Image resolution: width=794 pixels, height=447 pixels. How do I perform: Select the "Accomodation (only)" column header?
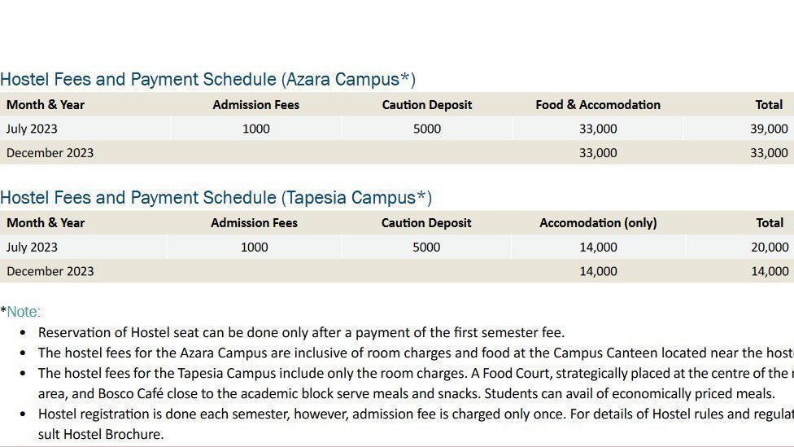(x=598, y=222)
